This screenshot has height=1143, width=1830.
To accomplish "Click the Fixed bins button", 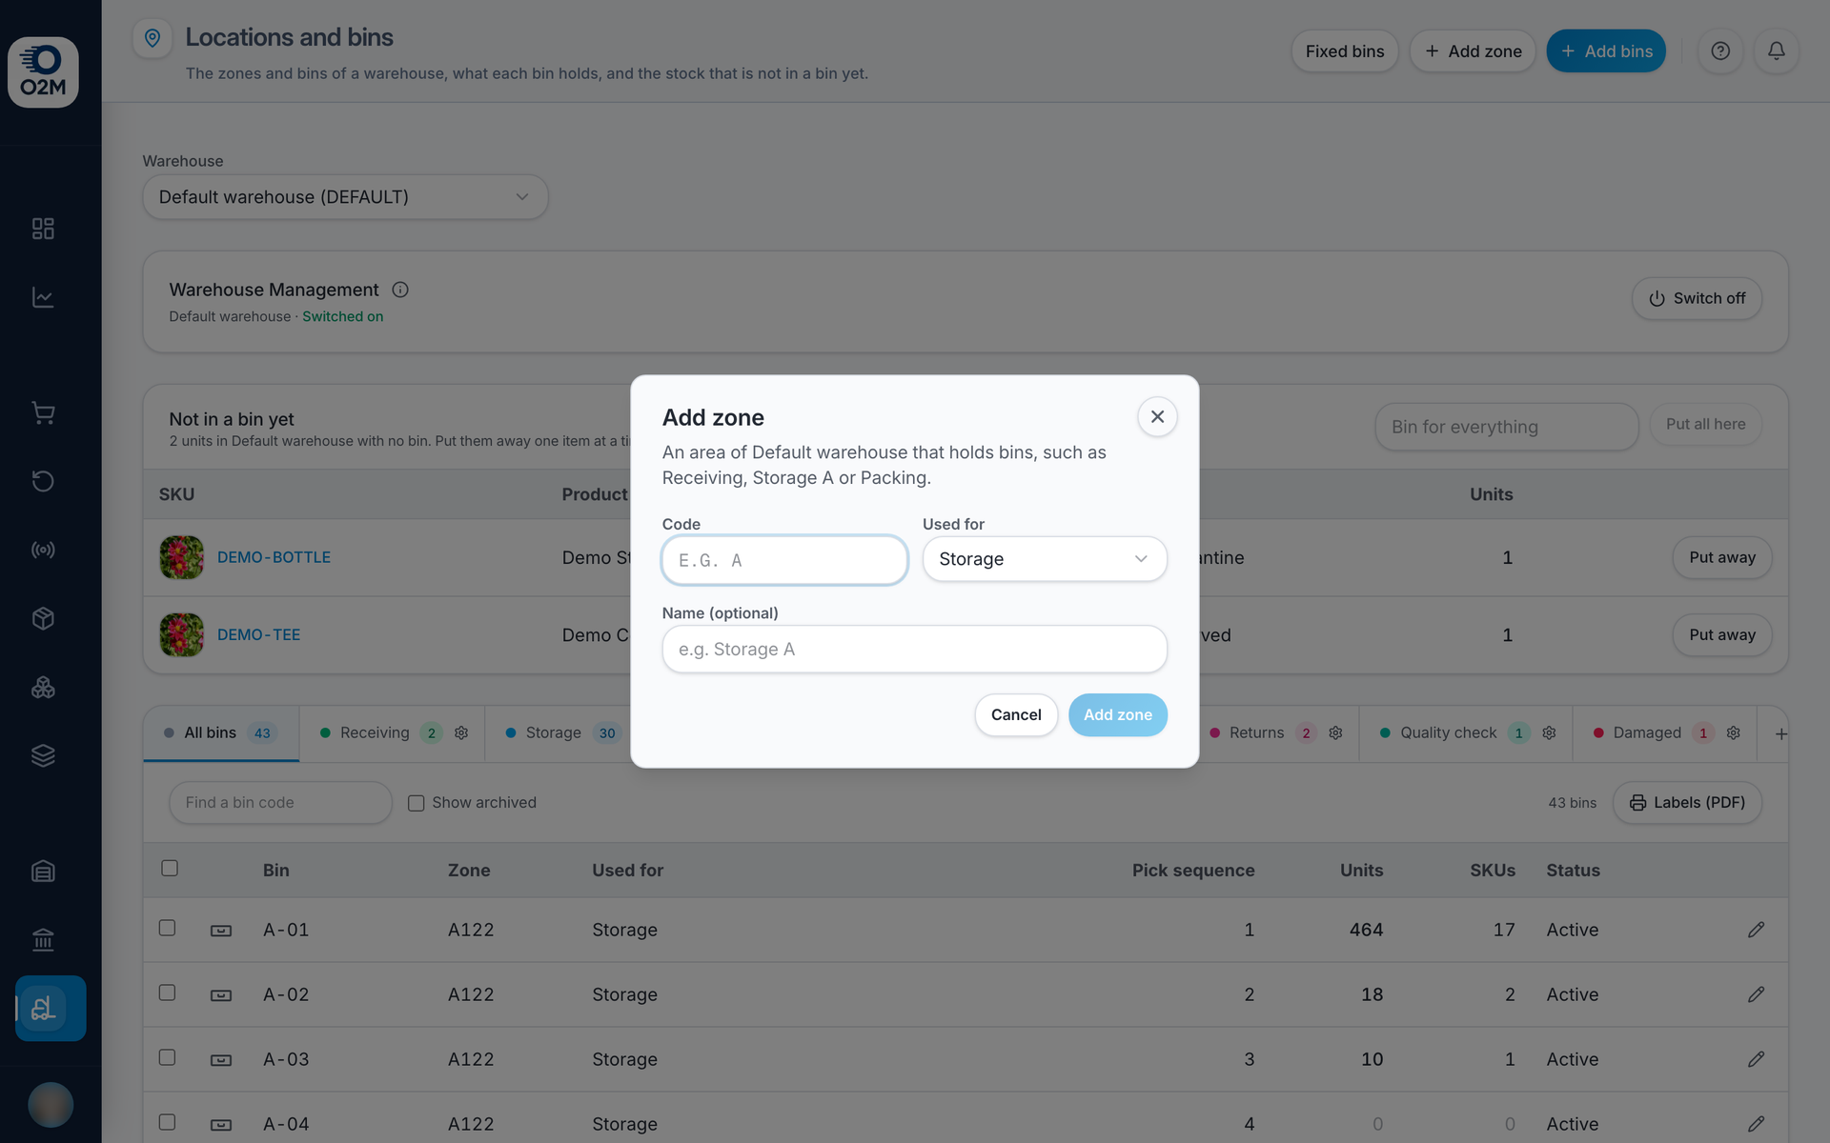I will (1345, 51).
